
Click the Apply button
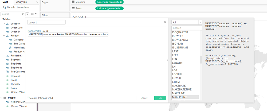(x=144, y=98)
